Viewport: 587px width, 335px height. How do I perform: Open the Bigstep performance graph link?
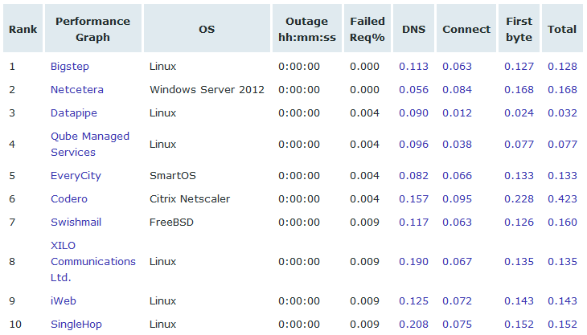pyautogui.click(x=70, y=67)
